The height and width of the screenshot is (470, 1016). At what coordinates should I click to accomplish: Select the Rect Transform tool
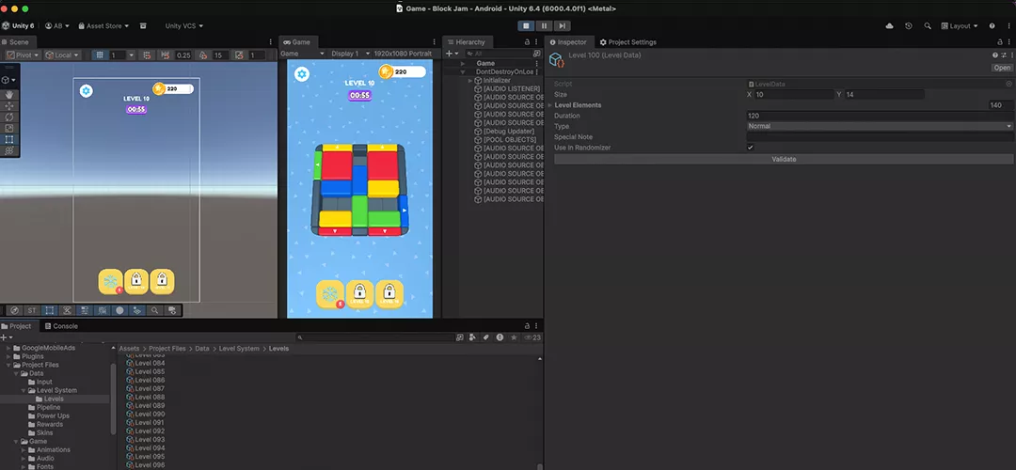(9, 139)
